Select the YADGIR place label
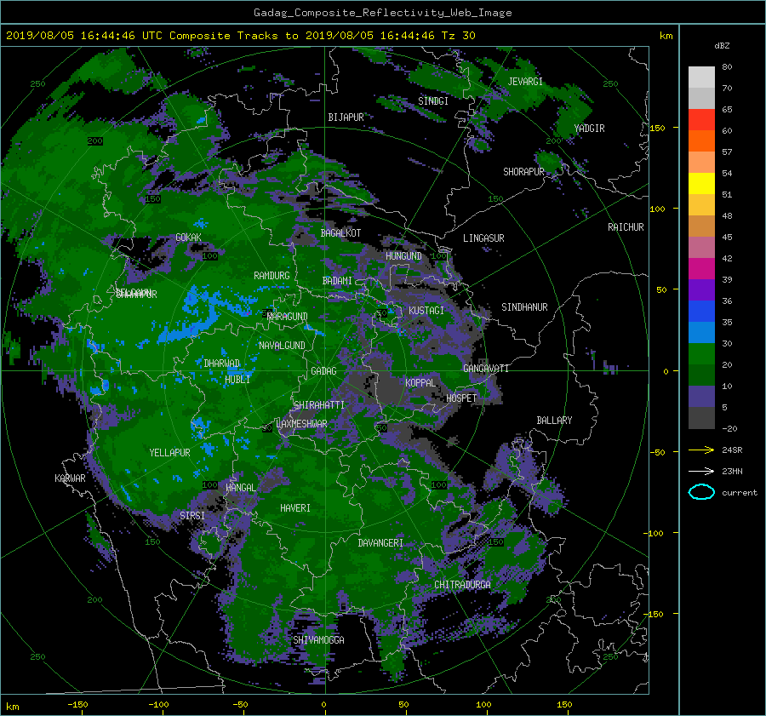The height and width of the screenshot is (716, 766). [589, 129]
